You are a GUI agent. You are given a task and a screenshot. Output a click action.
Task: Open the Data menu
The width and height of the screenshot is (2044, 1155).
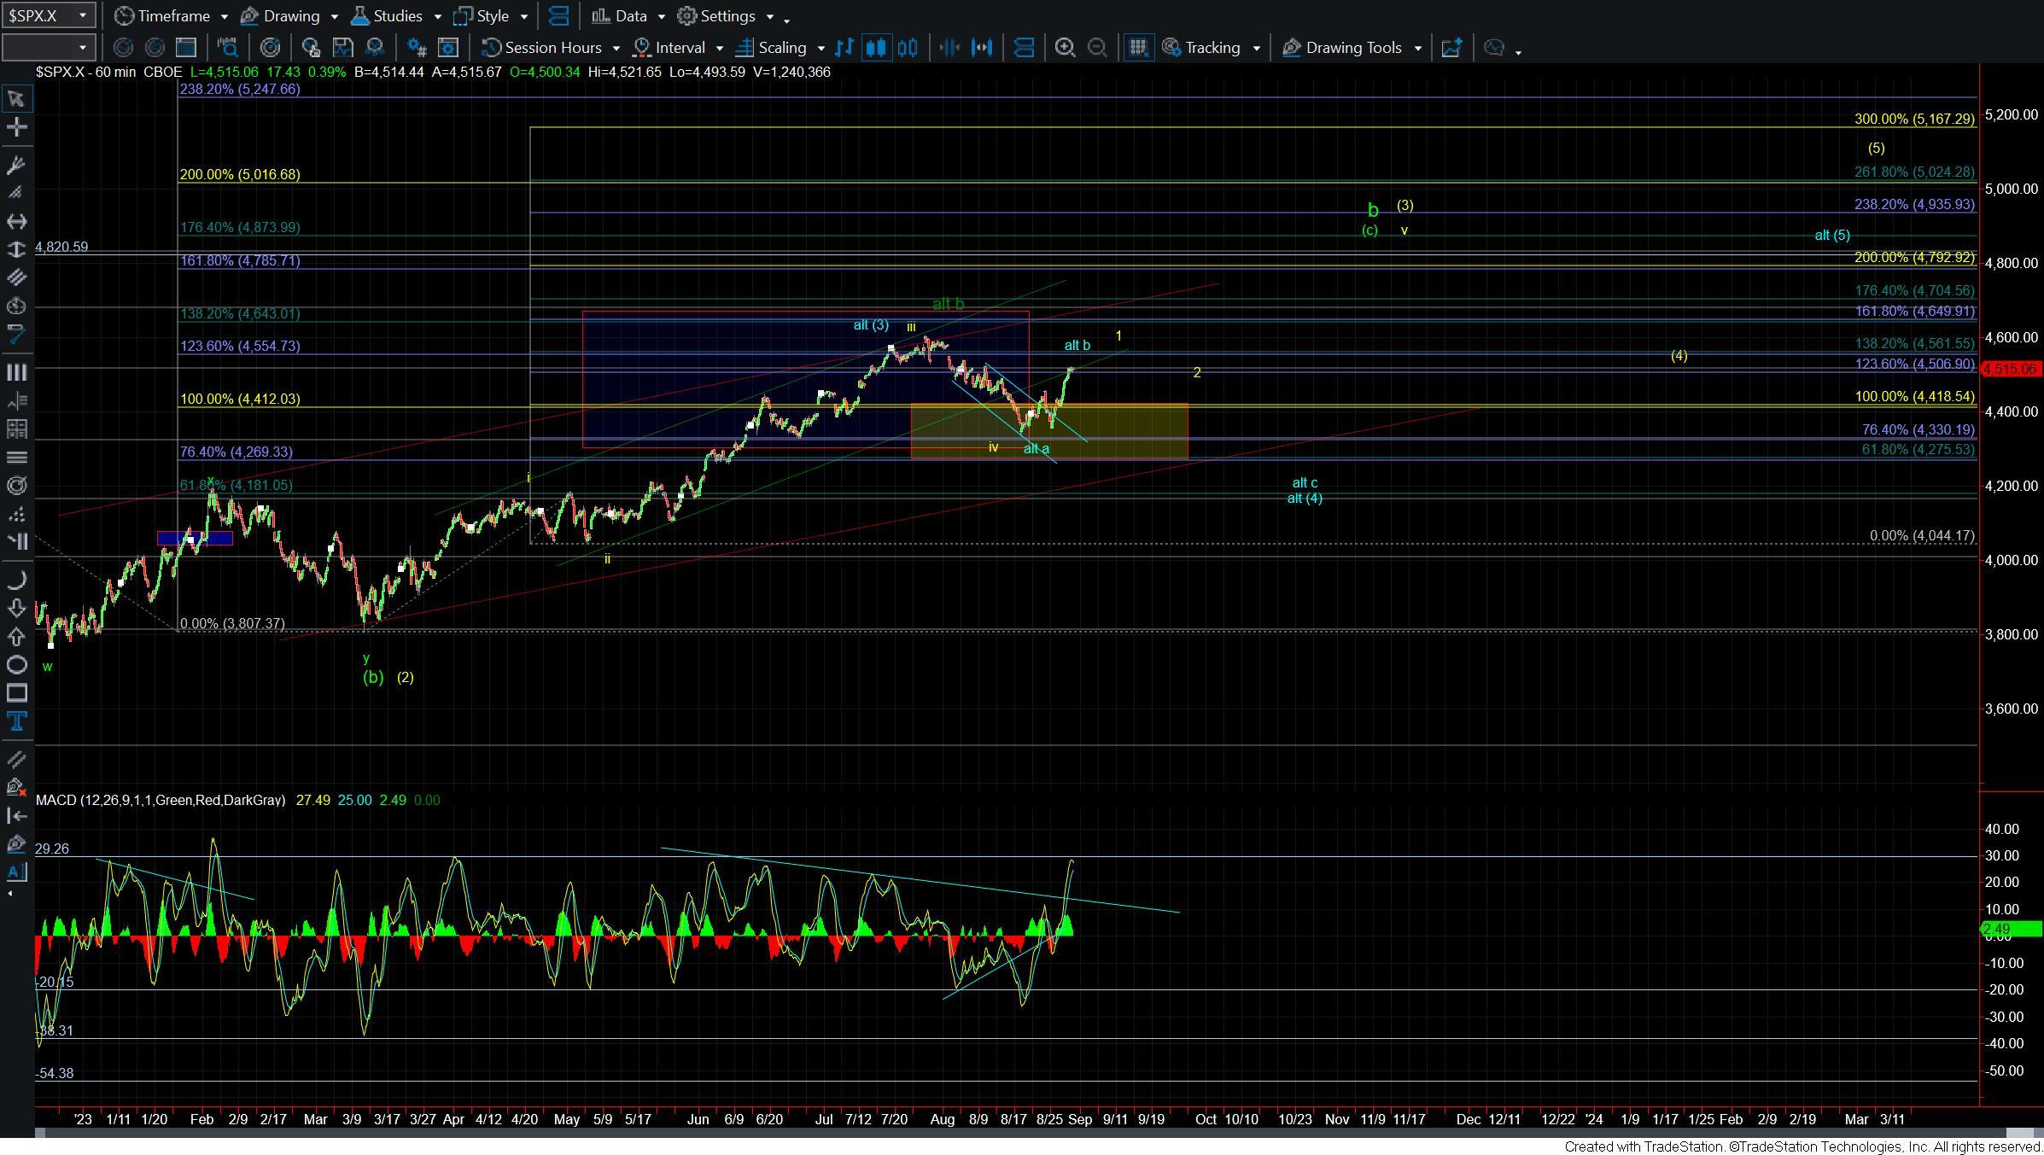(620, 16)
